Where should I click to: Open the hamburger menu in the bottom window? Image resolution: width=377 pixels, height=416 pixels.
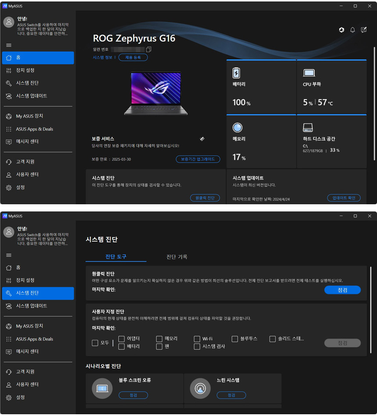point(9,255)
